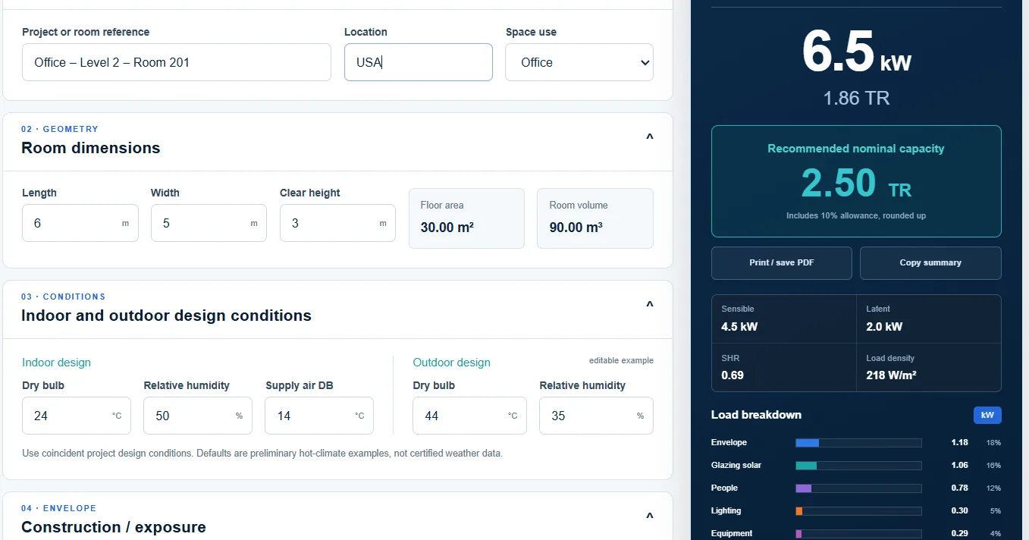
Task: Click the Load density 218 W/m² value
Action: coord(892,375)
